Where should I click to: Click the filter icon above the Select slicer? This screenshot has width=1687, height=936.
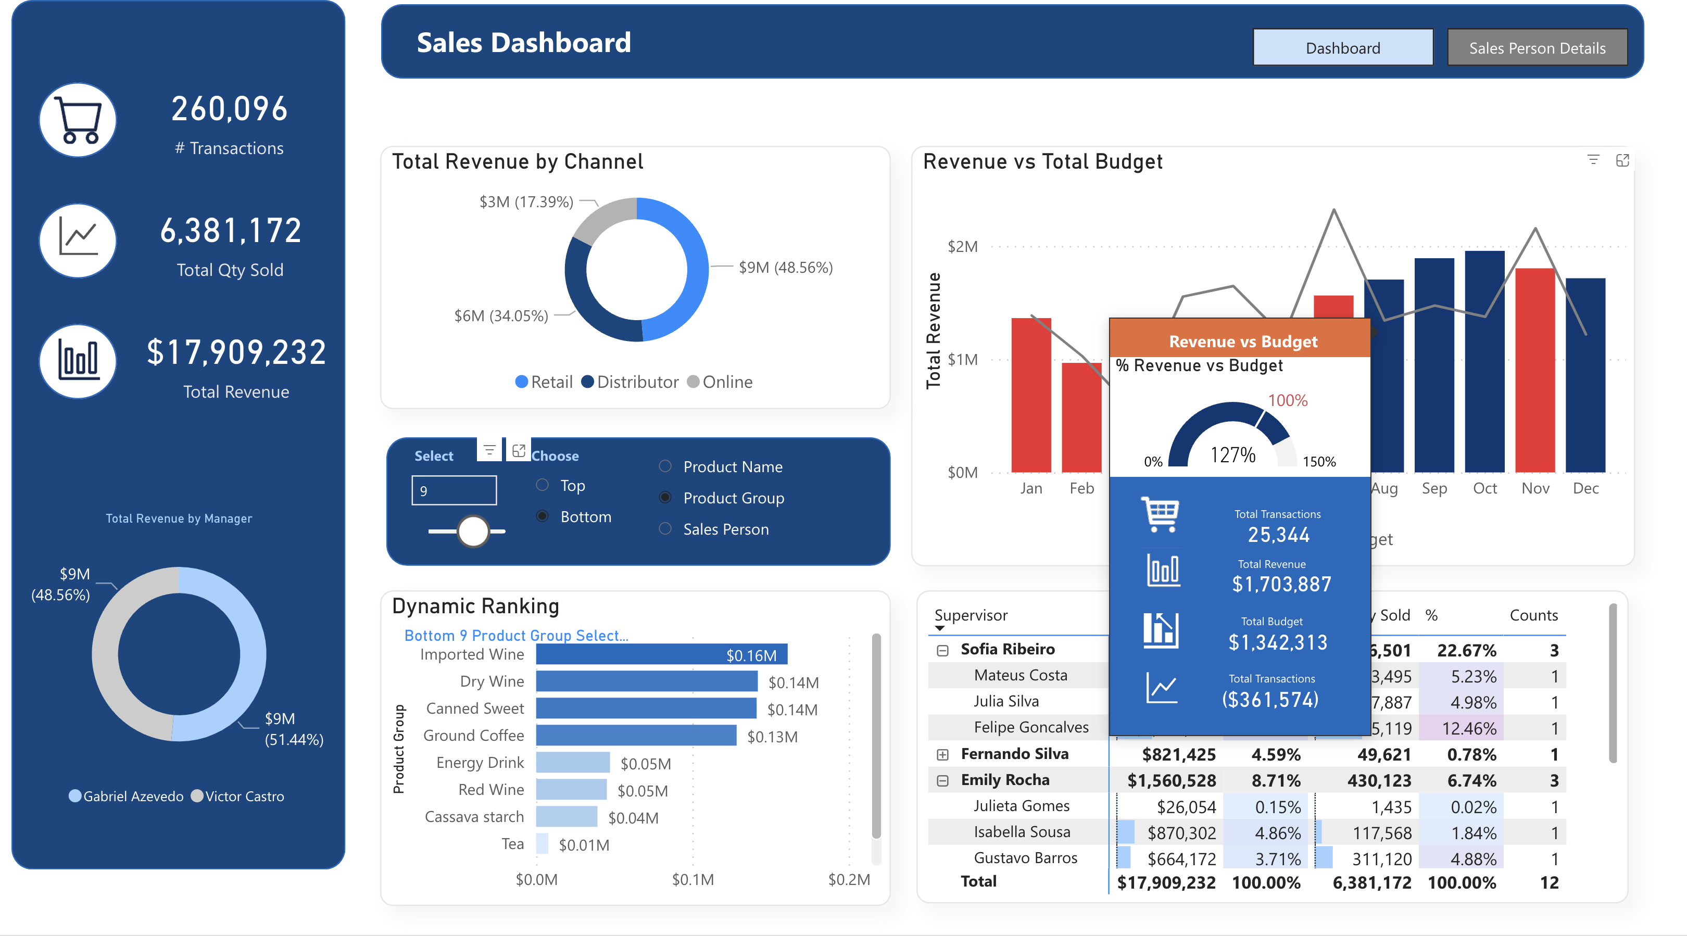click(x=489, y=450)
